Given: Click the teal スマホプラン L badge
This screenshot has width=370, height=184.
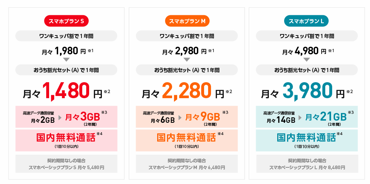Looking at the screenshot, I should coord(306,21).
